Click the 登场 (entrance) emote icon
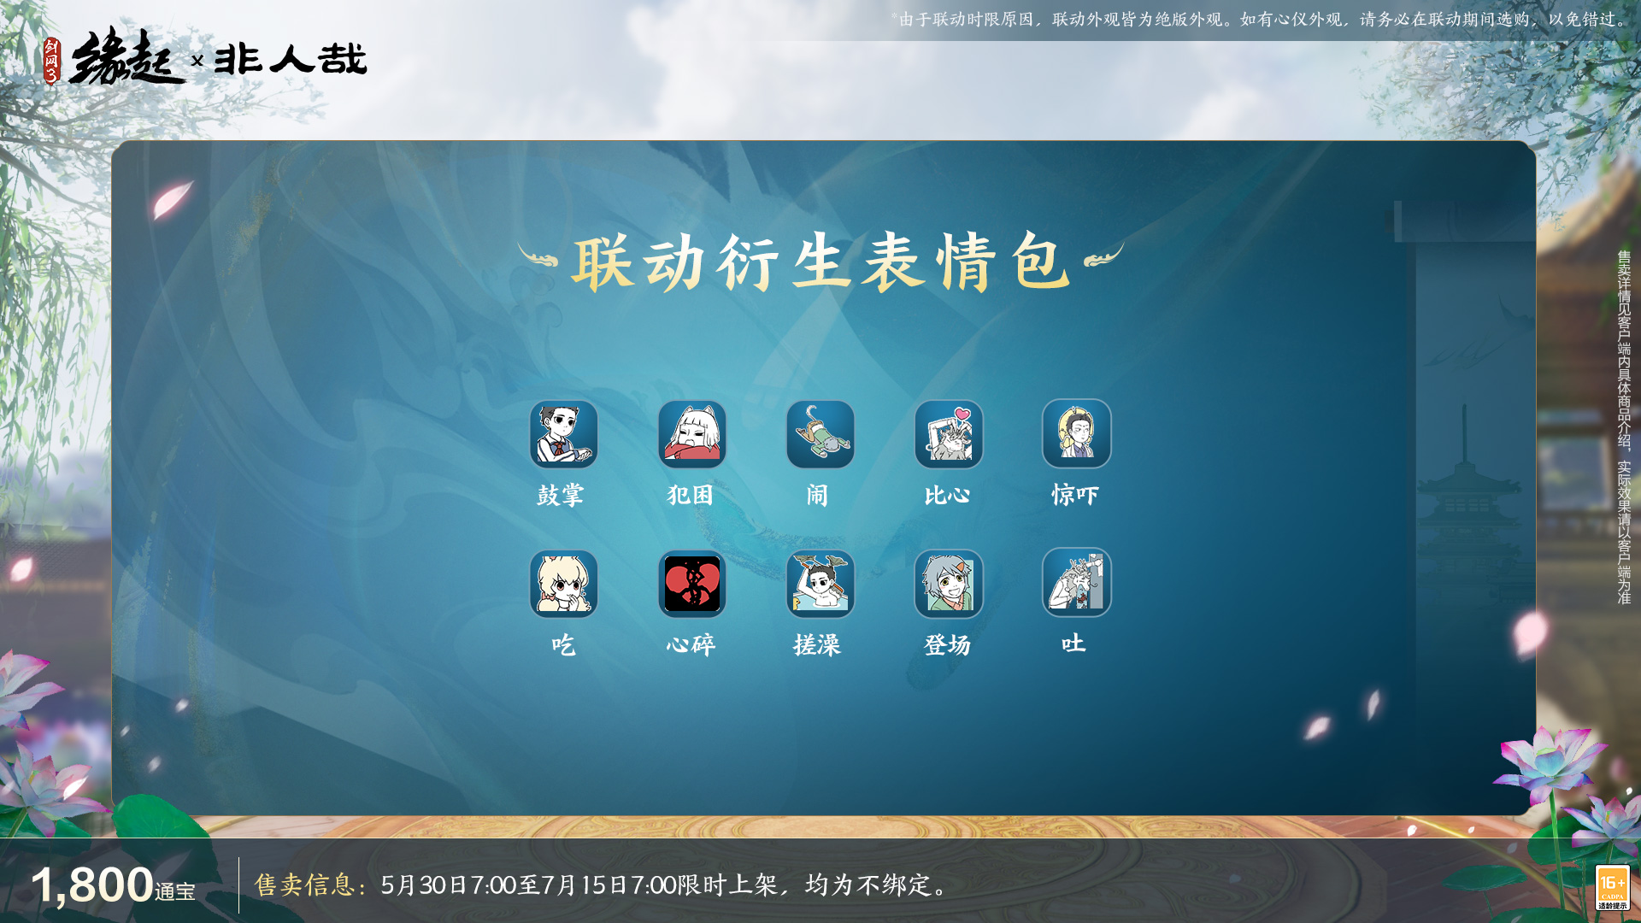1641x923 pixels. (947, 583)
